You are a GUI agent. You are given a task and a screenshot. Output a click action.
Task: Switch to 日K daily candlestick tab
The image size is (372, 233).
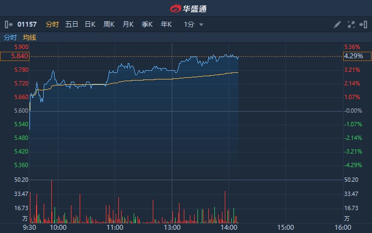90,24
